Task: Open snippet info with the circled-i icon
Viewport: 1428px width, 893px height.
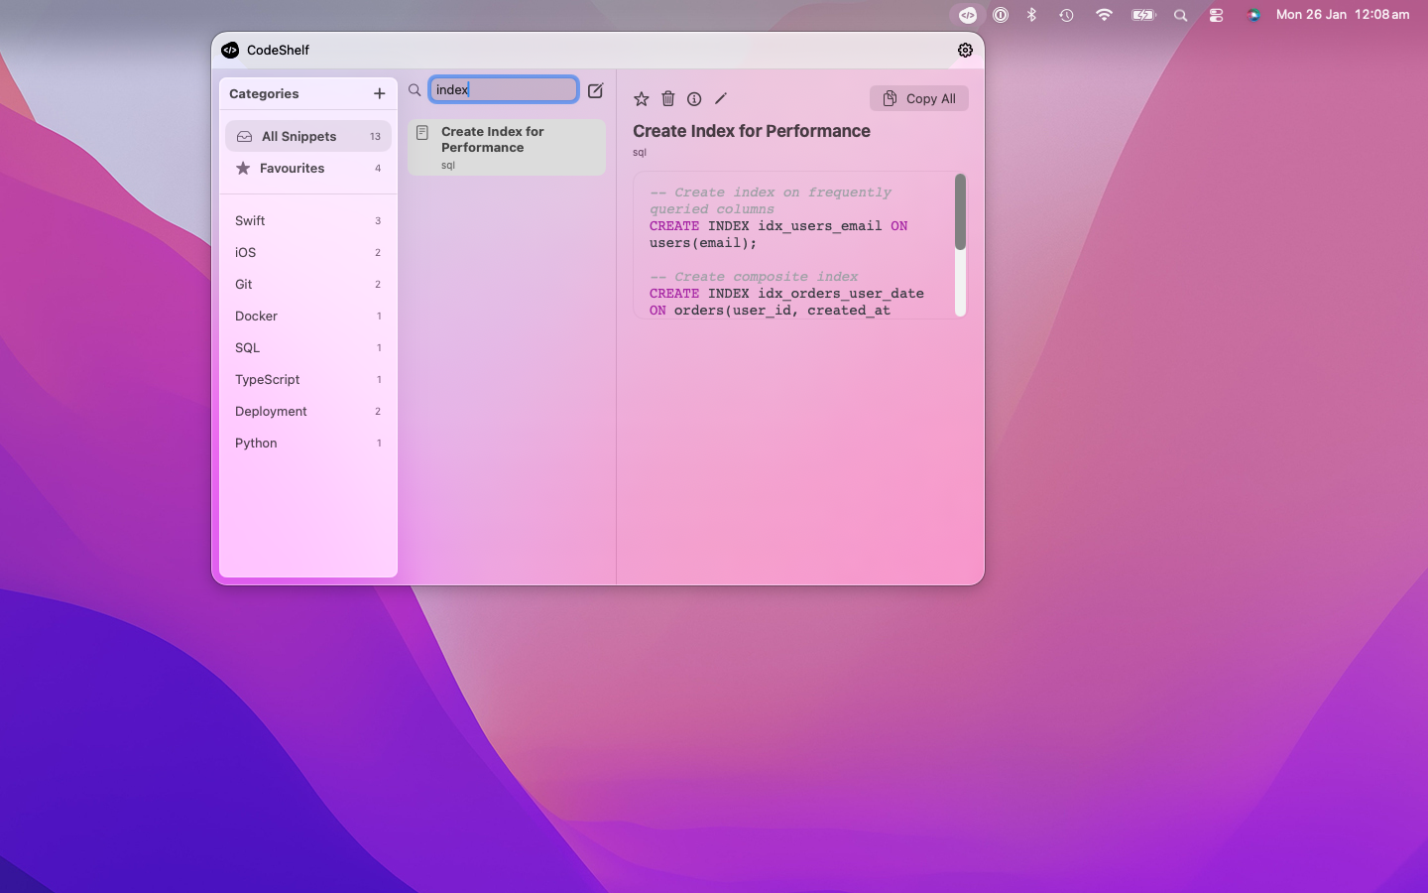Action: (694, 98)
